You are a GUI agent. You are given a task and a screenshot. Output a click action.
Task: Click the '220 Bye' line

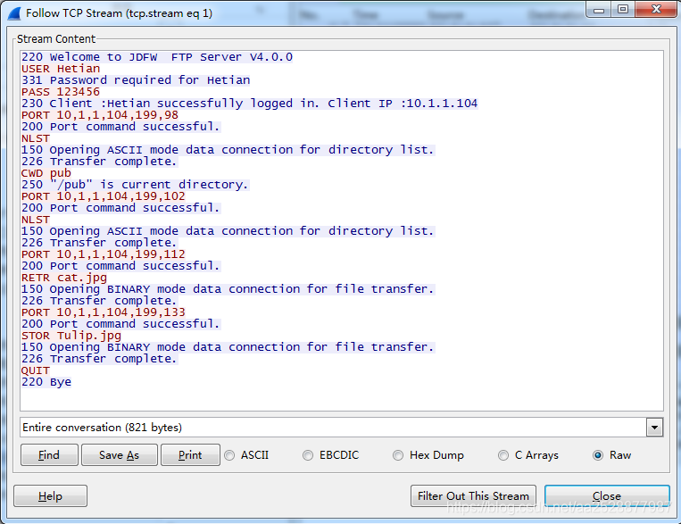(x=46, y=382)
